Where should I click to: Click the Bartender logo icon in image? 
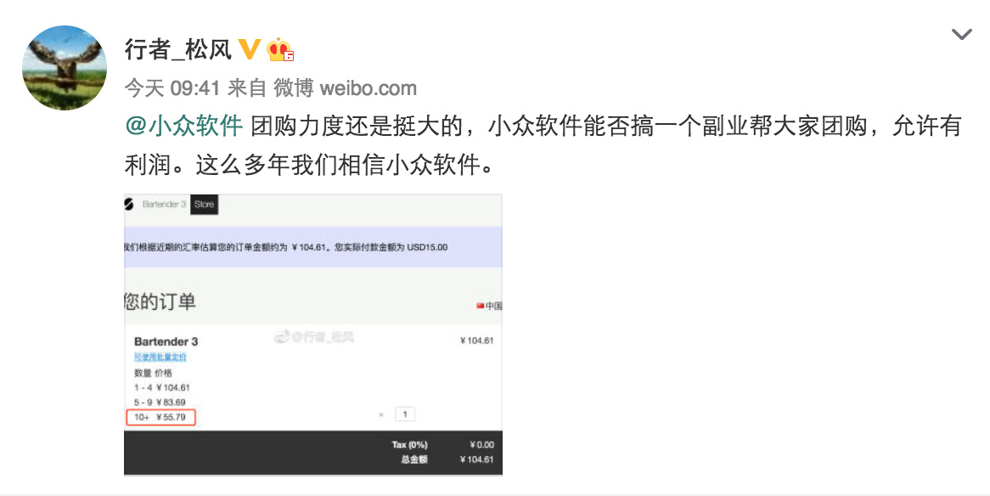click(129, 204)
